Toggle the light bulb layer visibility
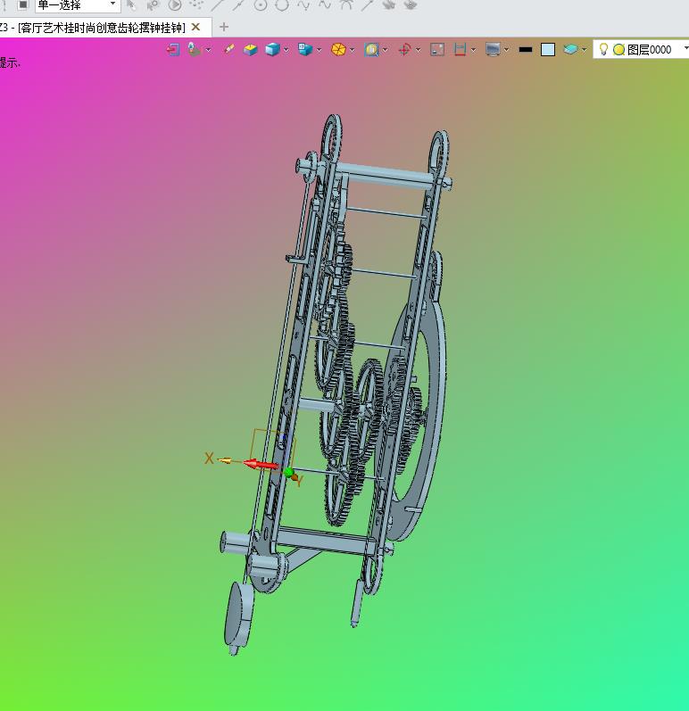This screenshot has height=711, width=689. (x=603, y=49)
